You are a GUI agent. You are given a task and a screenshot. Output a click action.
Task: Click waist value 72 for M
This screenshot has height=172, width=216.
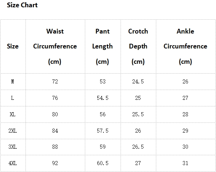coord(55,82)
